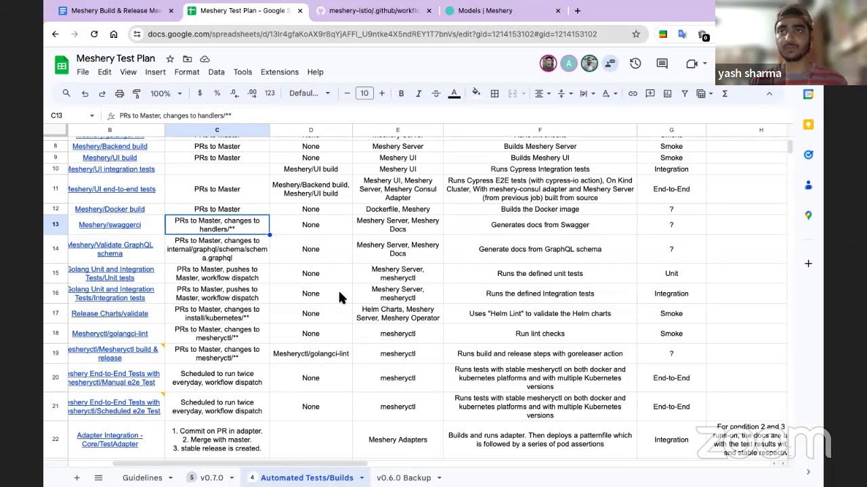
Task: Open the Meshery/Docker build link
Action: tap(110, 209)
